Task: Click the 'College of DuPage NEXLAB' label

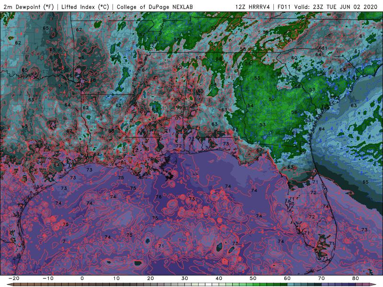Action: [155, 7]
